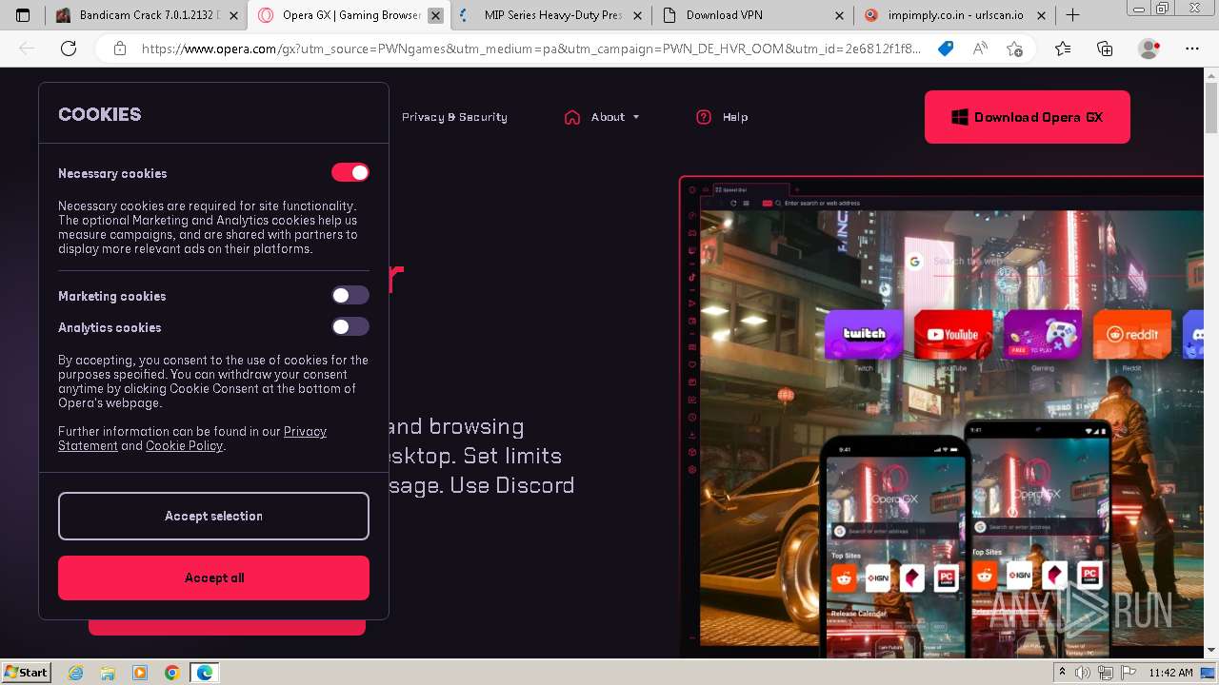Toggle the Necessary cookies switch
The image size is (1219, 685).
[x=350, y=172]
